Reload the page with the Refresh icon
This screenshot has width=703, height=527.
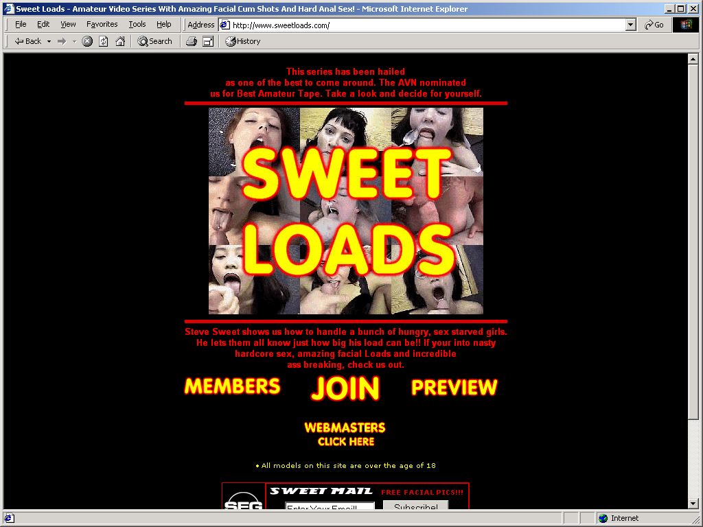click(104, 41)
